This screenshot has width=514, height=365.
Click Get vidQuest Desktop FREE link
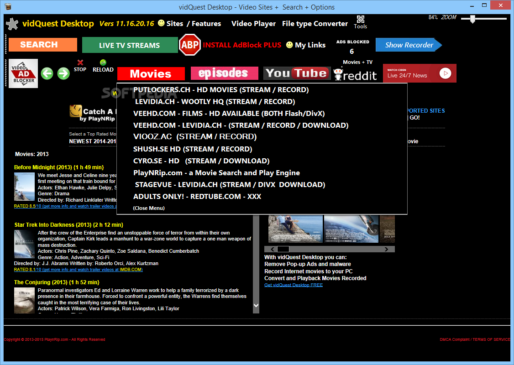point(294,285)
